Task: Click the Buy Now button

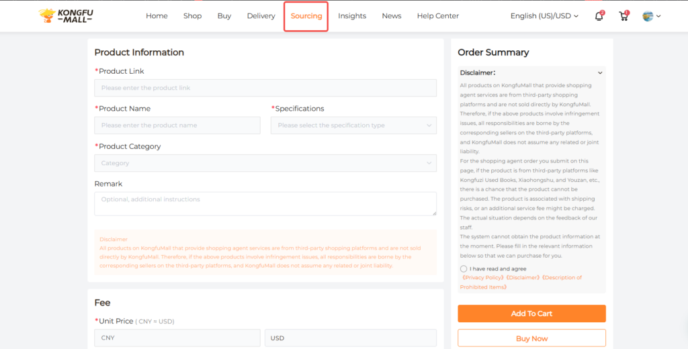Action: coord(531,338)
